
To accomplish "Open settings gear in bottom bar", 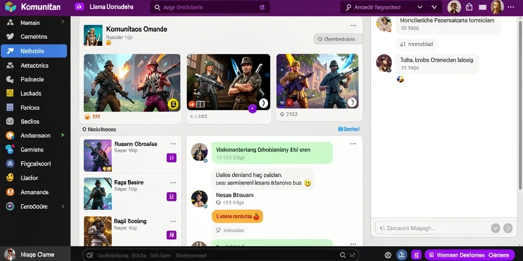I will [x=388, y=255].
